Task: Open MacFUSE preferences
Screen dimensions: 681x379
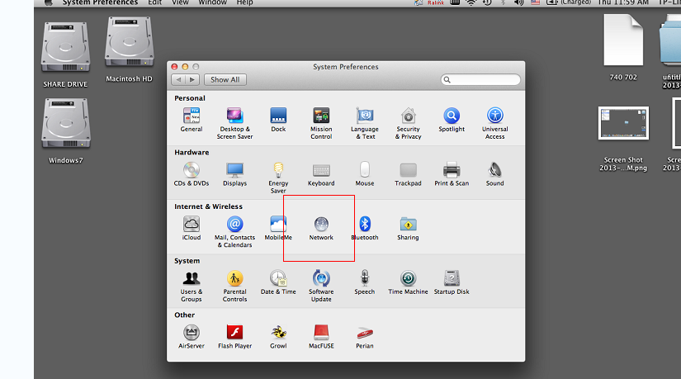Action: tap(321, 336)
